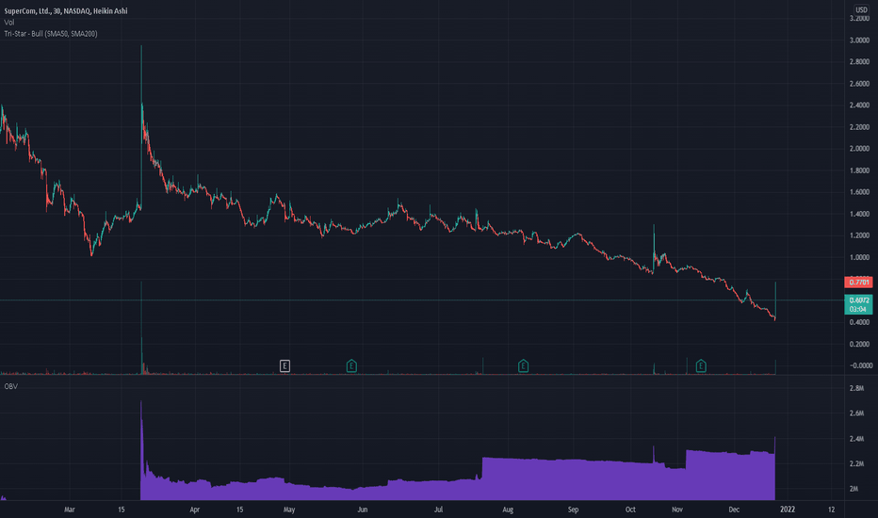The height and width of the screenshot is (518, 878).
Task: Click the SuperCom, Ltd. chart title
Action: click(x=66, y=10)
